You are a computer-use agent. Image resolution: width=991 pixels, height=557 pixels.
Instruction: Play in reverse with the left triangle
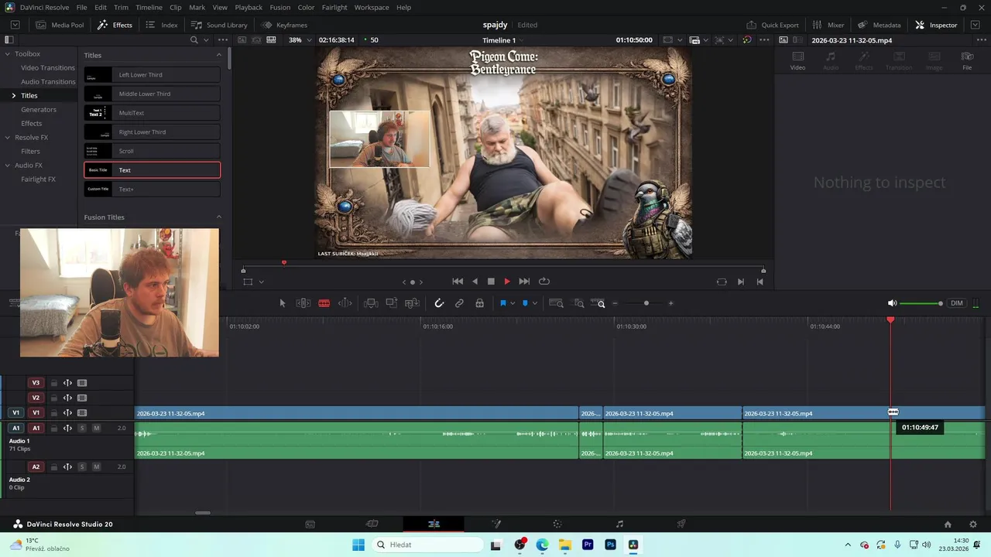tap(475, 282)
